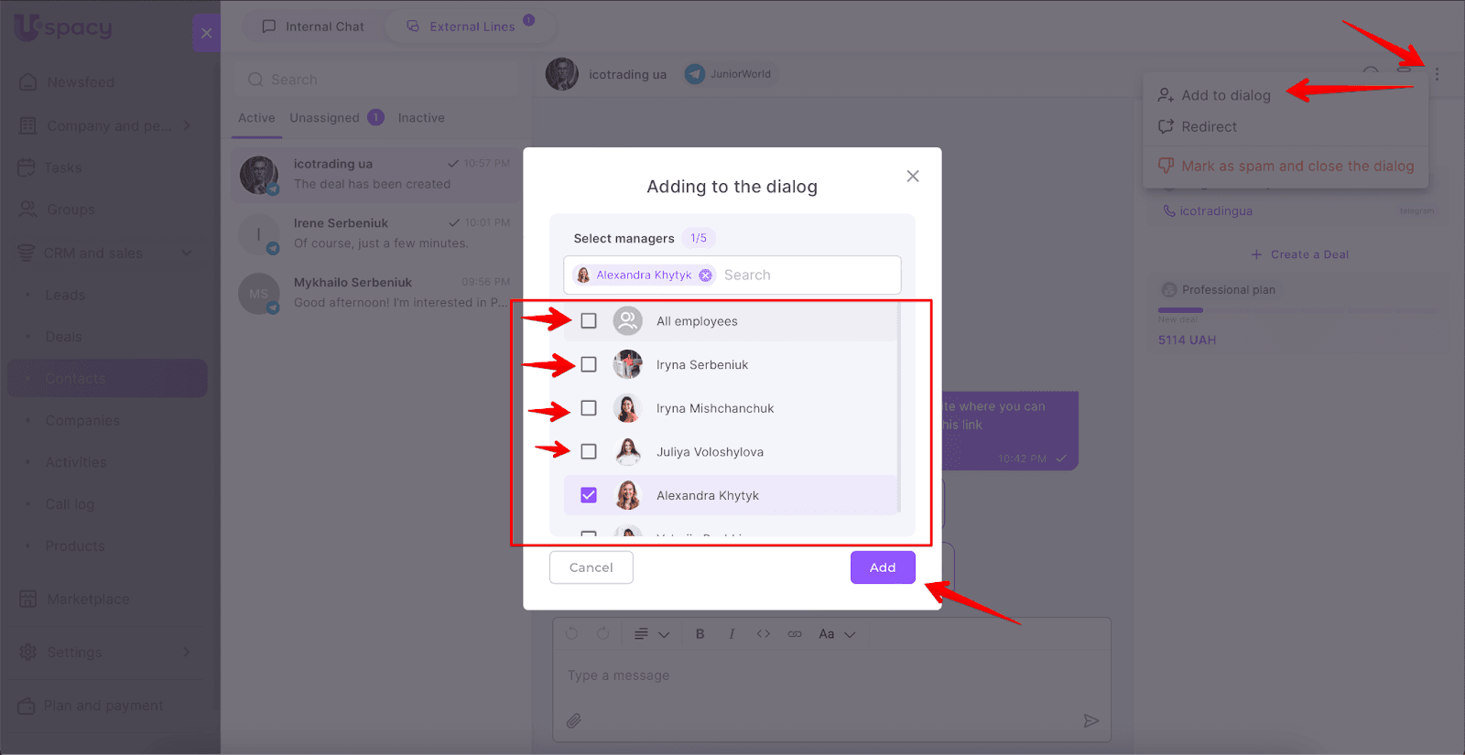Open the Aa font size dropdown
The image size is (1465, 755).
pos(837,633)
